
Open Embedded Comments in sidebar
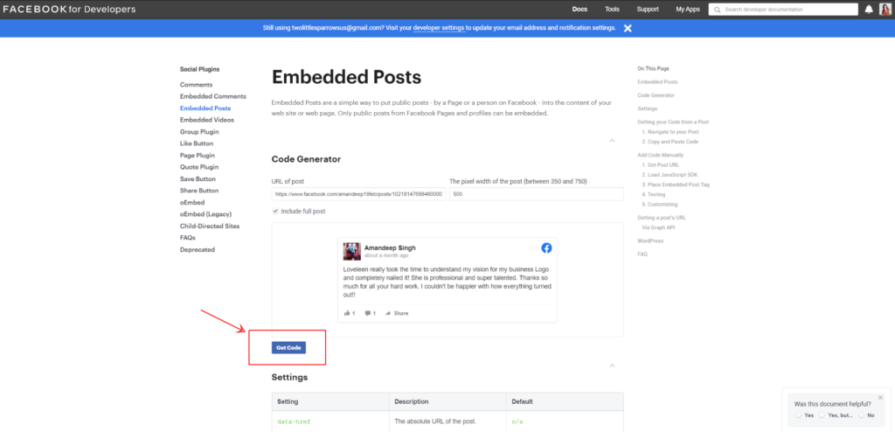click(213, 96)
